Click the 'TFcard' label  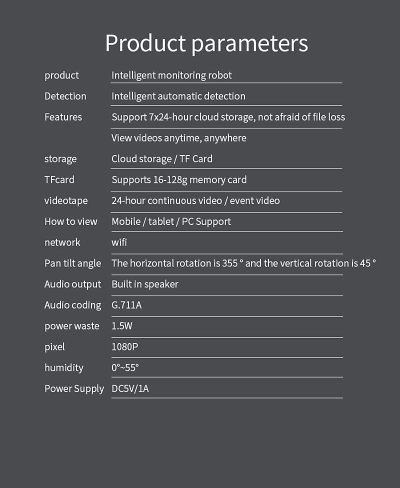(59, 180)
